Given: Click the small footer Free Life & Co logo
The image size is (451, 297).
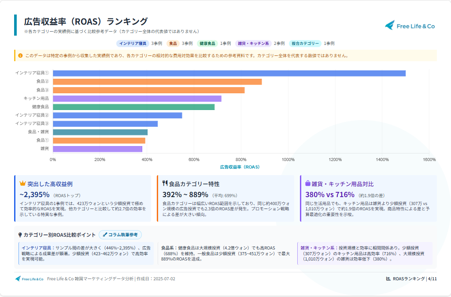Looking at the screenshot, I should pos(29,279).
